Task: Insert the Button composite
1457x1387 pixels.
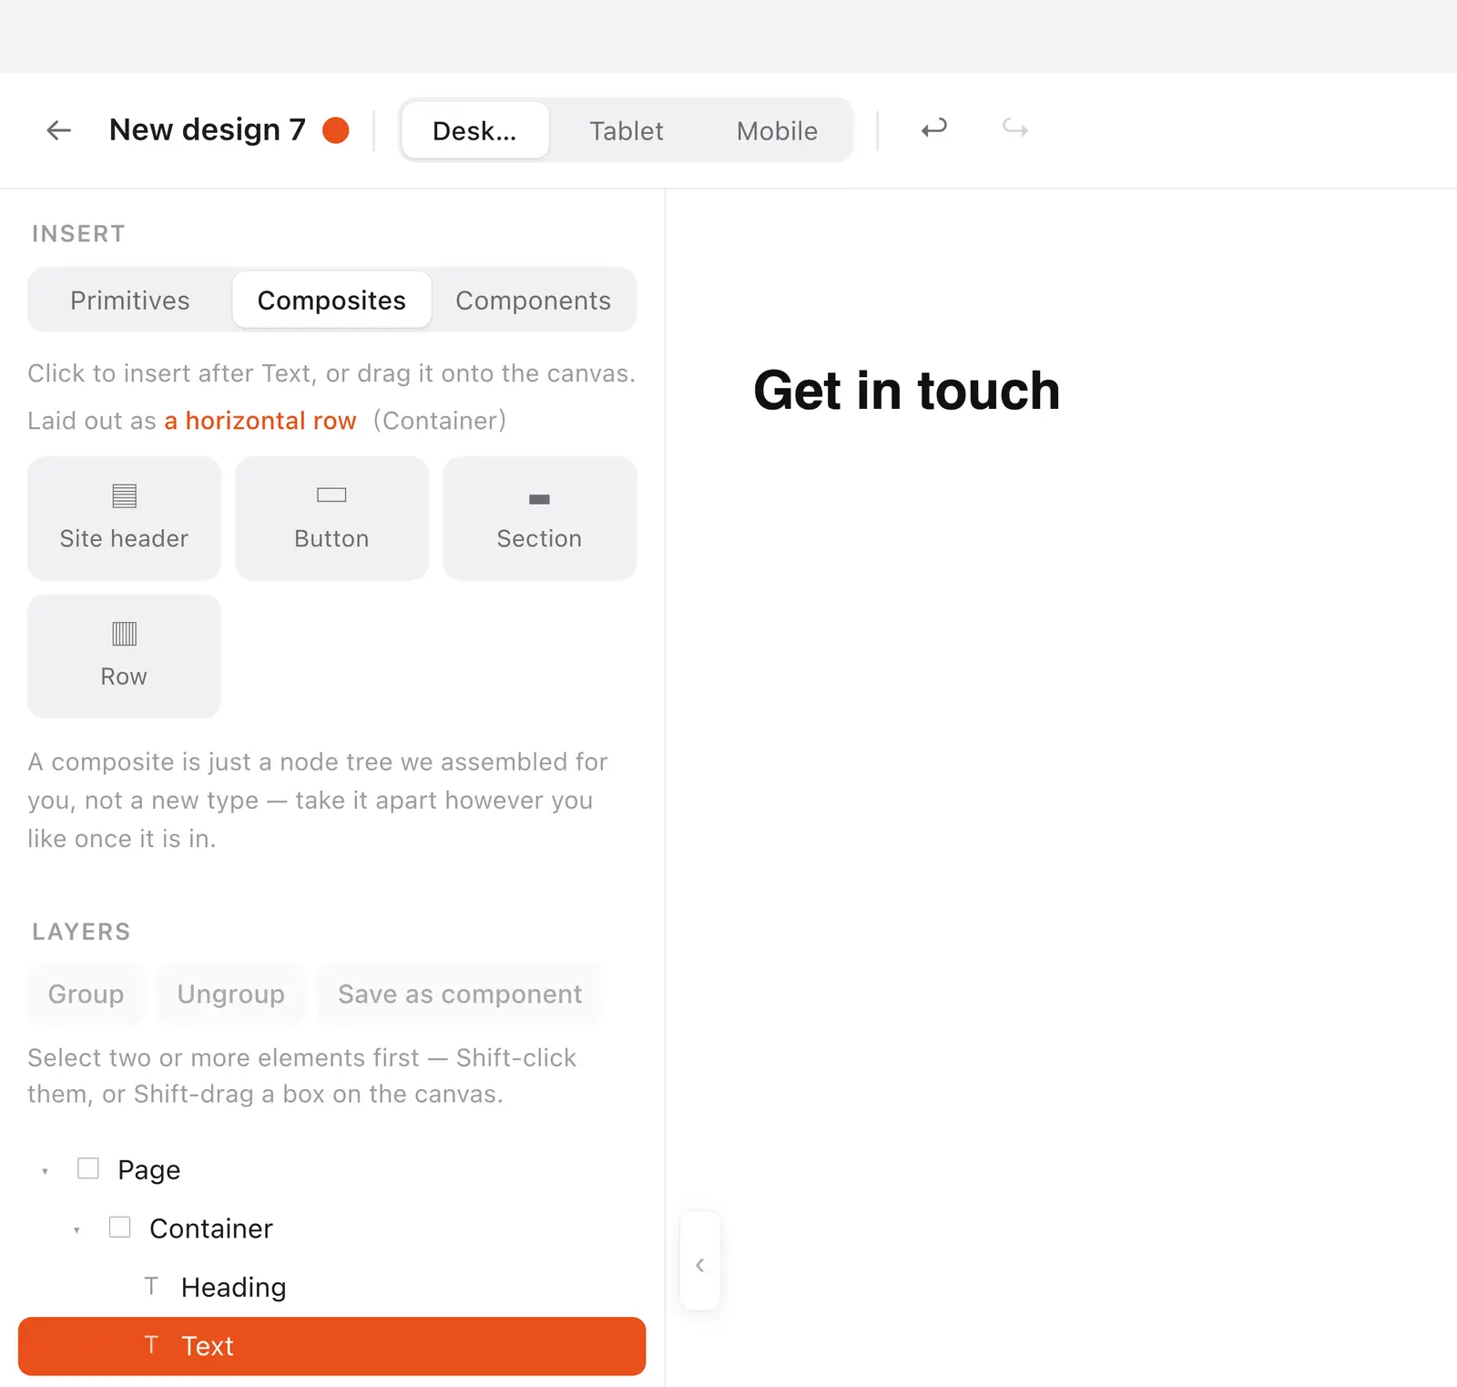Action: point(331,518)
